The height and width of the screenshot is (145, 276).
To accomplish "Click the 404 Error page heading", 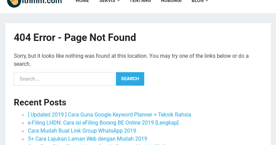I will point(75,38).
